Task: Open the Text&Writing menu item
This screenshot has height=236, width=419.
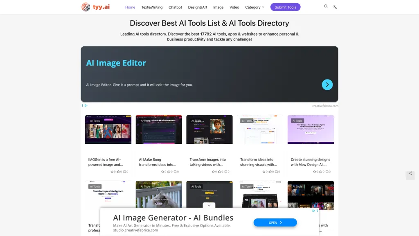Action: pyautogui.click(x=151, y=7)
